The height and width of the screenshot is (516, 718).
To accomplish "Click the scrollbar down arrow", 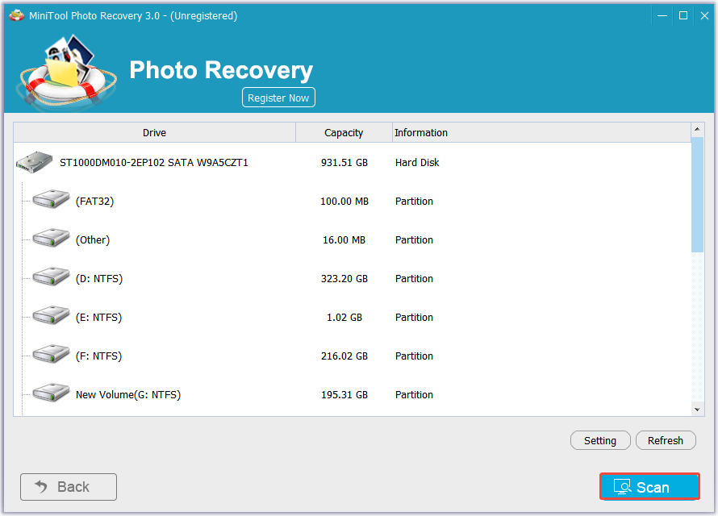I will (697, 407).
